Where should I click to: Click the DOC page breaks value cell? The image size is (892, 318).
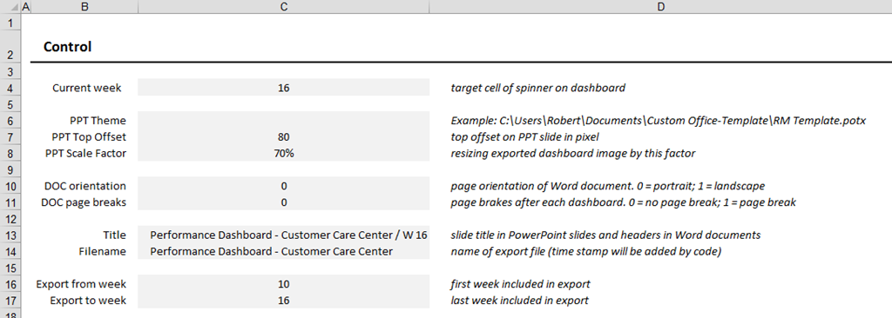[283, 202]
